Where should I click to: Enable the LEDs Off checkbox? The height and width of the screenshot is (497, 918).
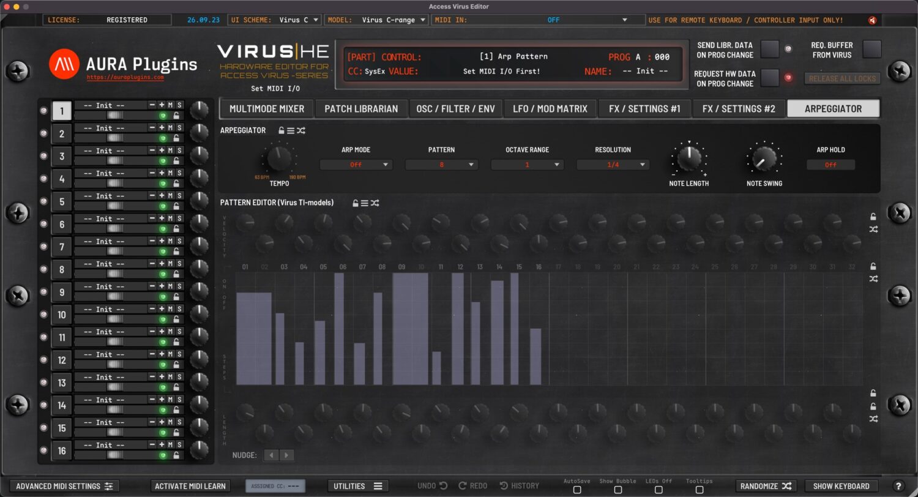tap(659, 490)
